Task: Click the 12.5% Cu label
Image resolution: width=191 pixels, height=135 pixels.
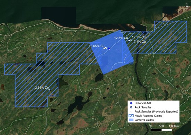Action: [x=121, y=38]
